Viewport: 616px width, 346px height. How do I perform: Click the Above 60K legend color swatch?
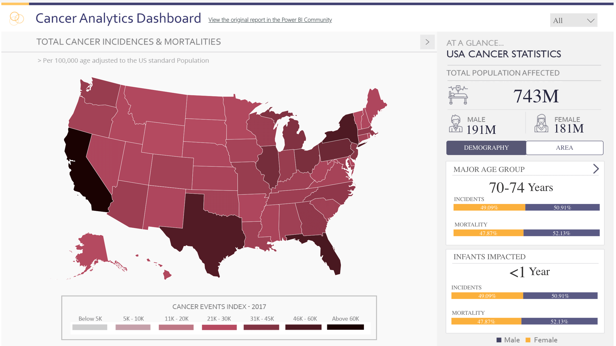pos(345,327)
